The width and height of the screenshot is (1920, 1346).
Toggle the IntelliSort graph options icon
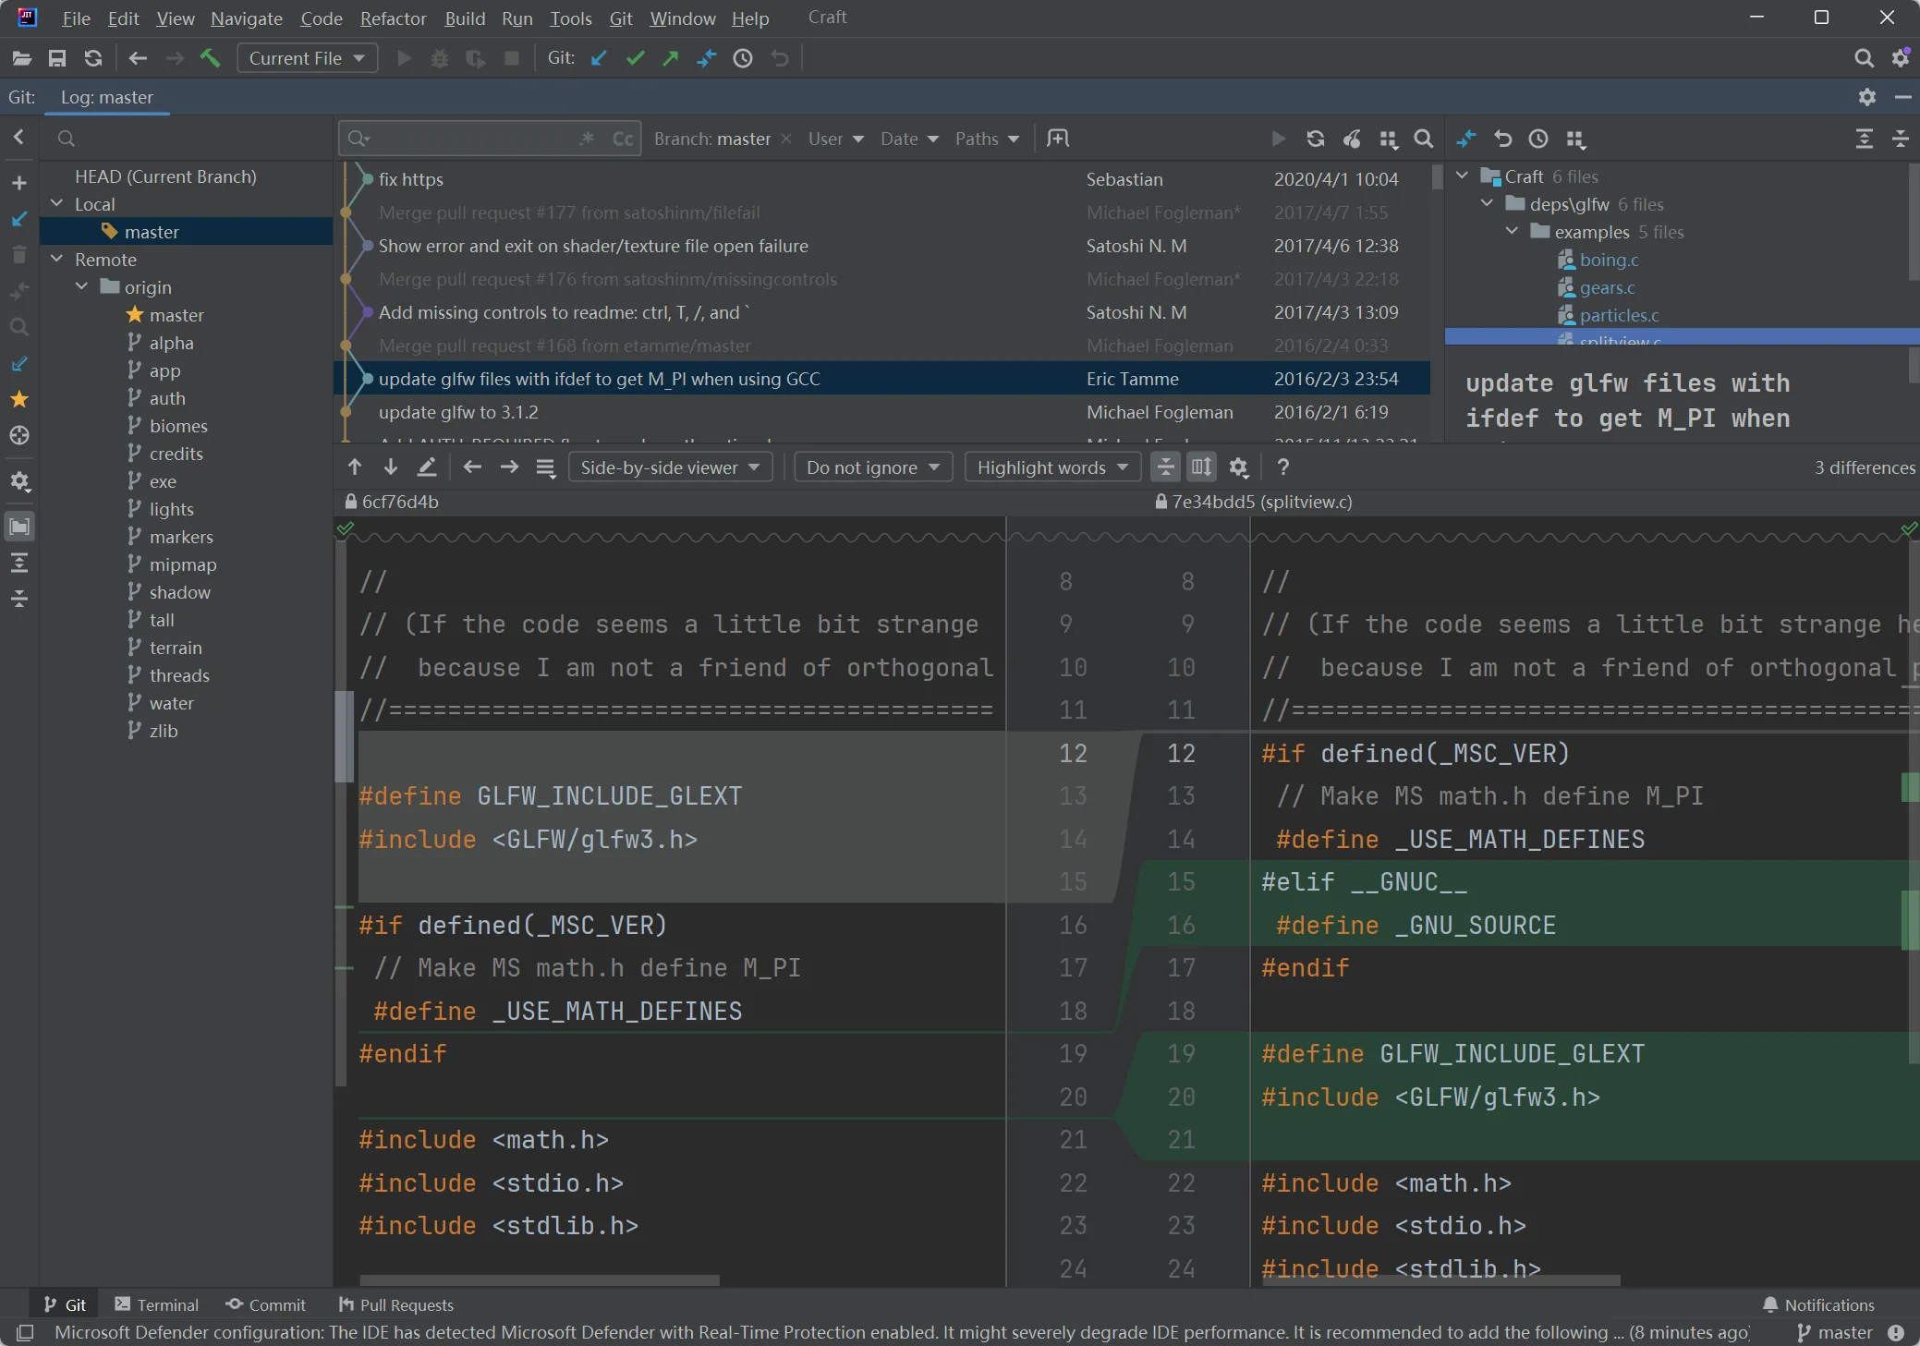(x=1388, y=139)
